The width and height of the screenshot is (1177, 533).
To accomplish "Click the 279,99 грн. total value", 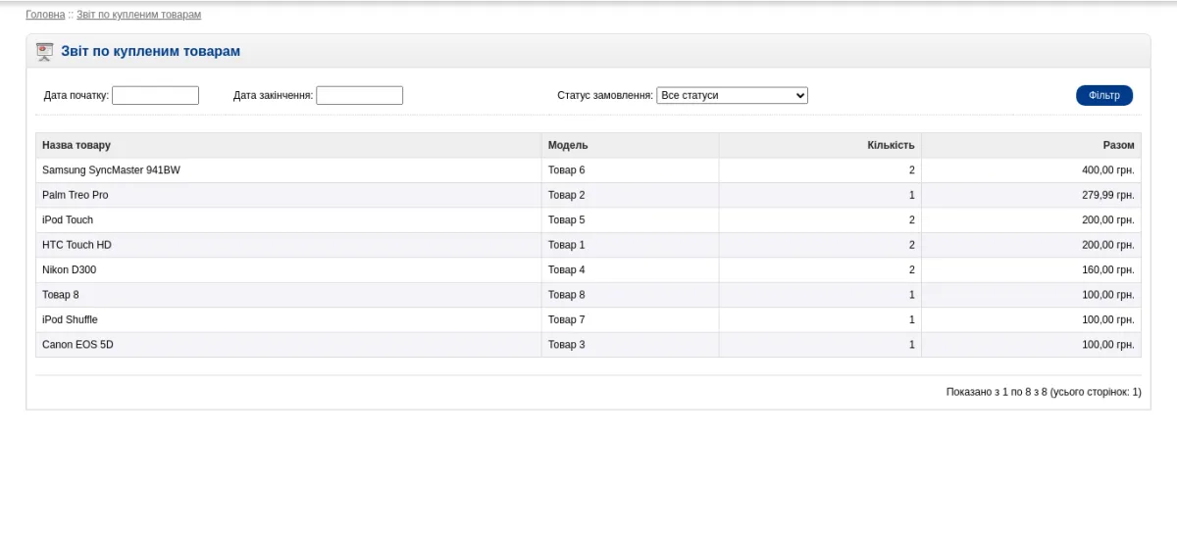I will pyautogui.click(x=1108, y=195).
